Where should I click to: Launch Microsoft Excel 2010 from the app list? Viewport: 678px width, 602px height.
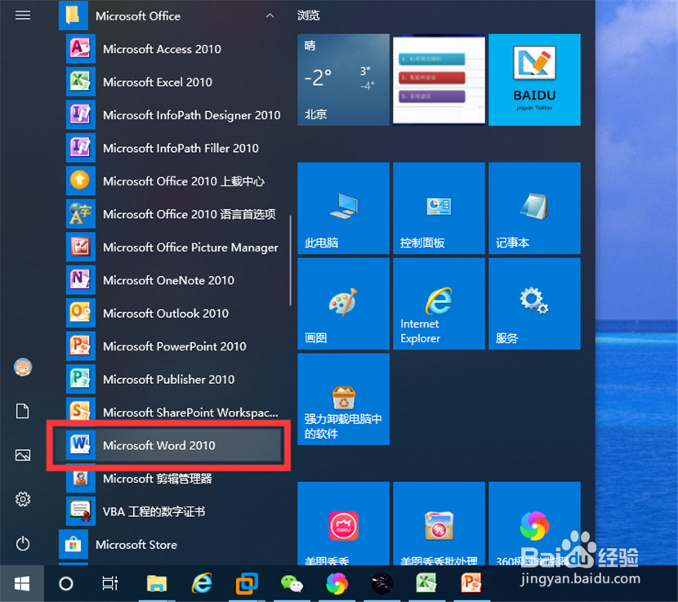173,82
